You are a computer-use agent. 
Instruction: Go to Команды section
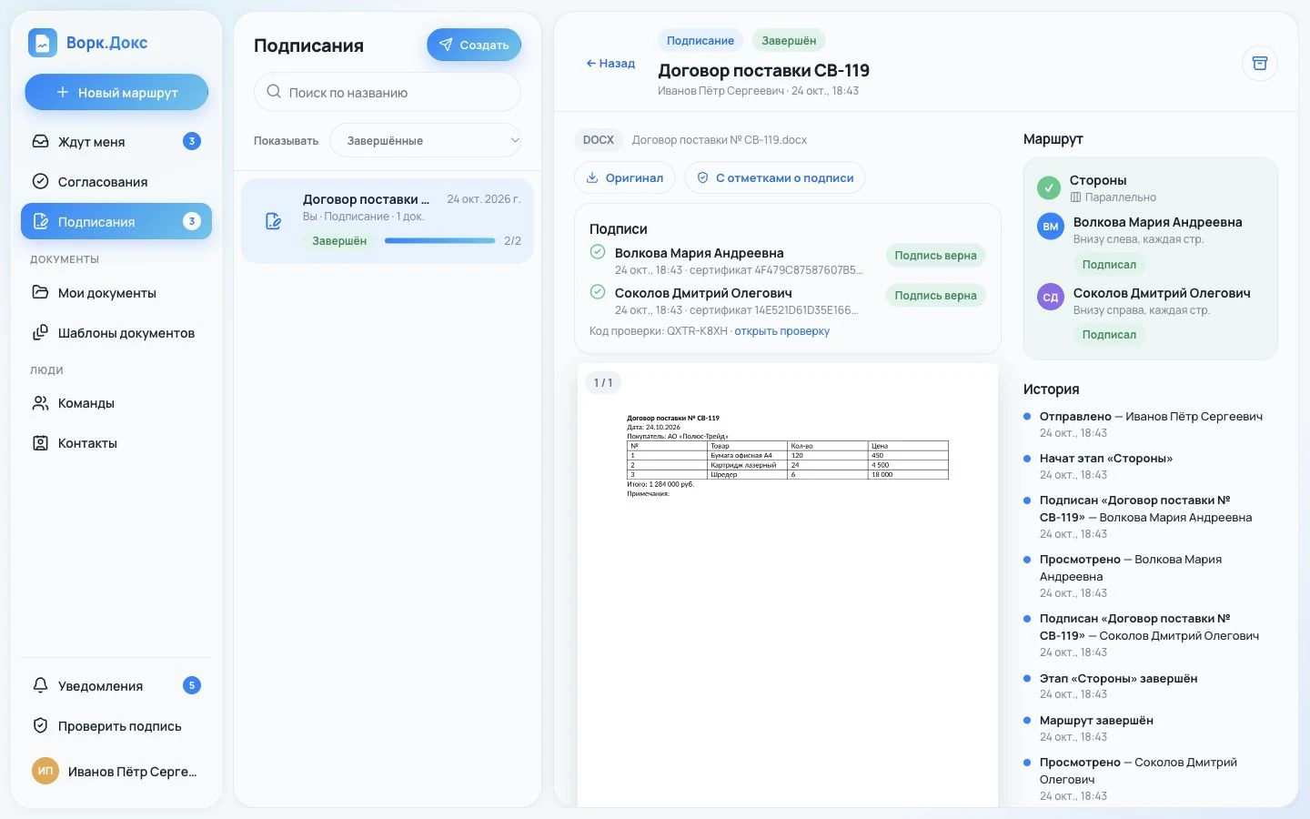pyautogui.click(x=116, y=403)
